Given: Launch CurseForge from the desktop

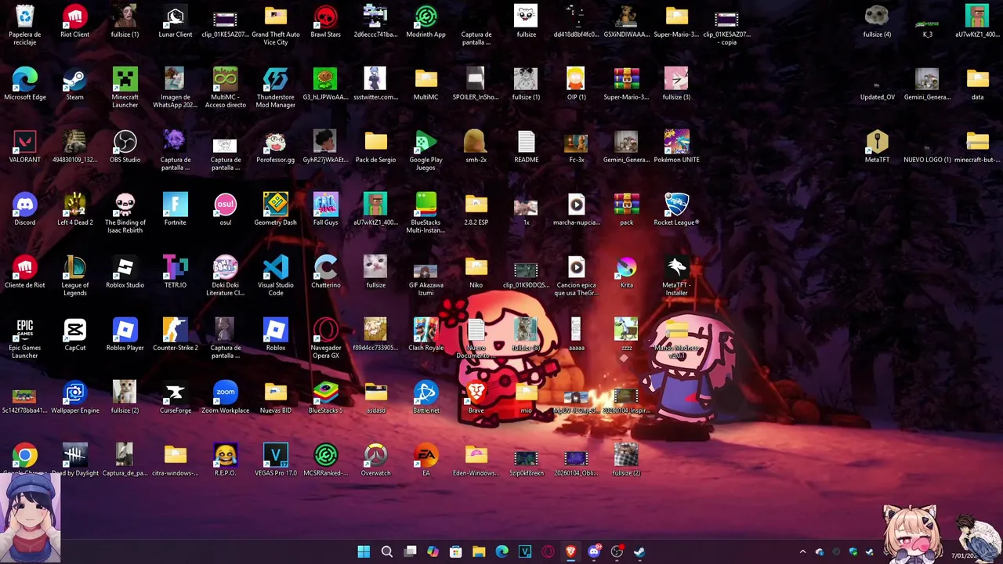Looking at the screenshot, I should tap(176, 393).
